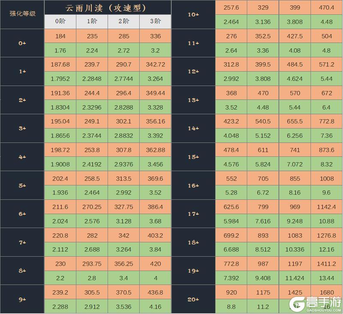
Task: Click the cell showing 191.36
Action: pos(60,93)
